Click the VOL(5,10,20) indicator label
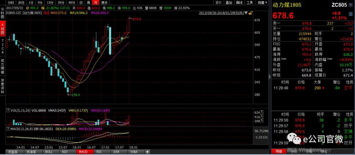Viewport: 355px width, 155px height. click(21, 110)
